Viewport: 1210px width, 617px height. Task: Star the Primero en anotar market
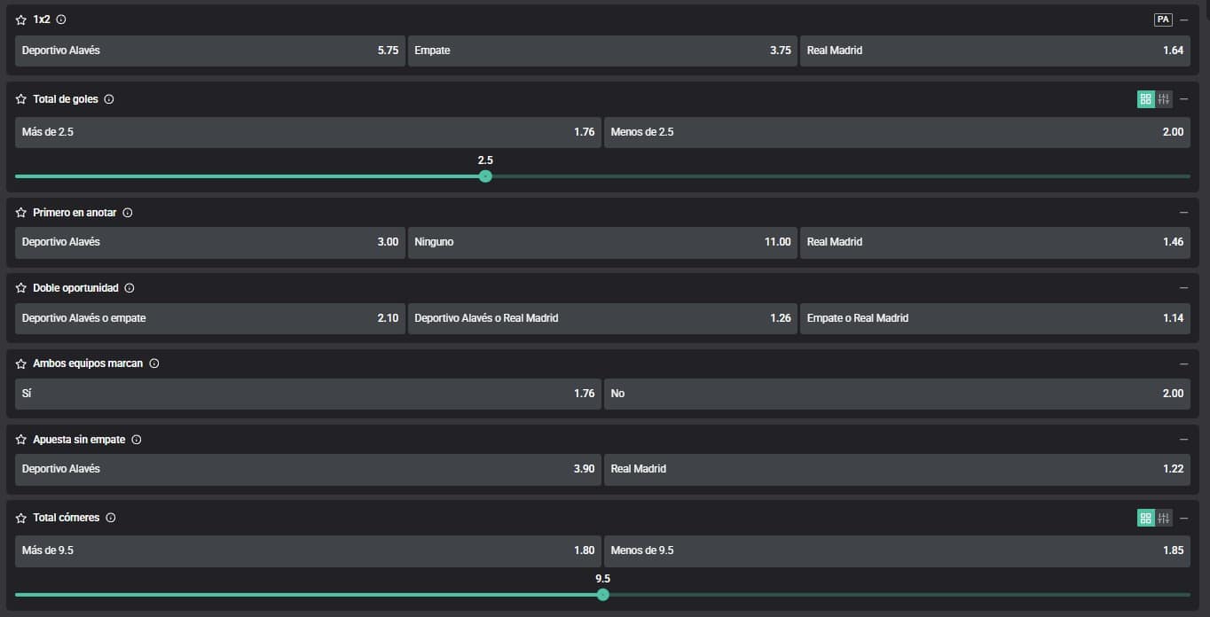pos(21,213)
